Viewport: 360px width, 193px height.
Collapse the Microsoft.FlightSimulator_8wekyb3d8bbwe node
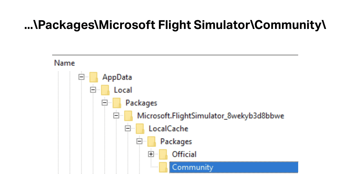[116, 115]
